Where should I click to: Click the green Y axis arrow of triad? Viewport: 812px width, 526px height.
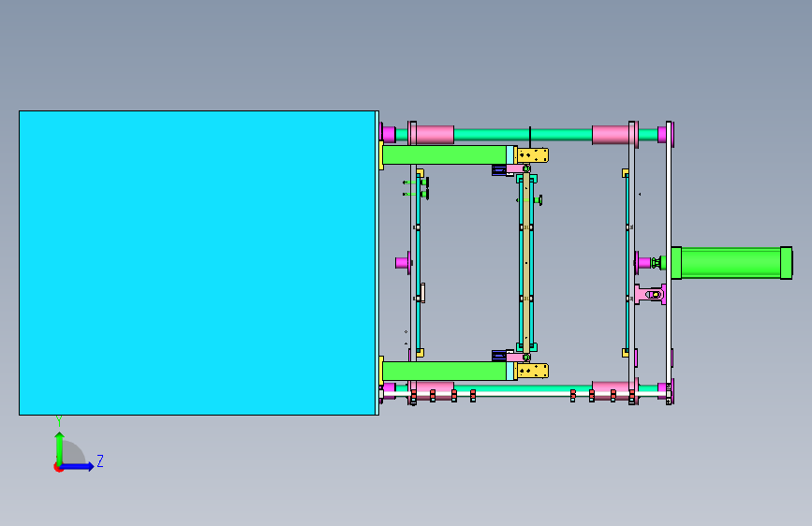coord(60,447)
